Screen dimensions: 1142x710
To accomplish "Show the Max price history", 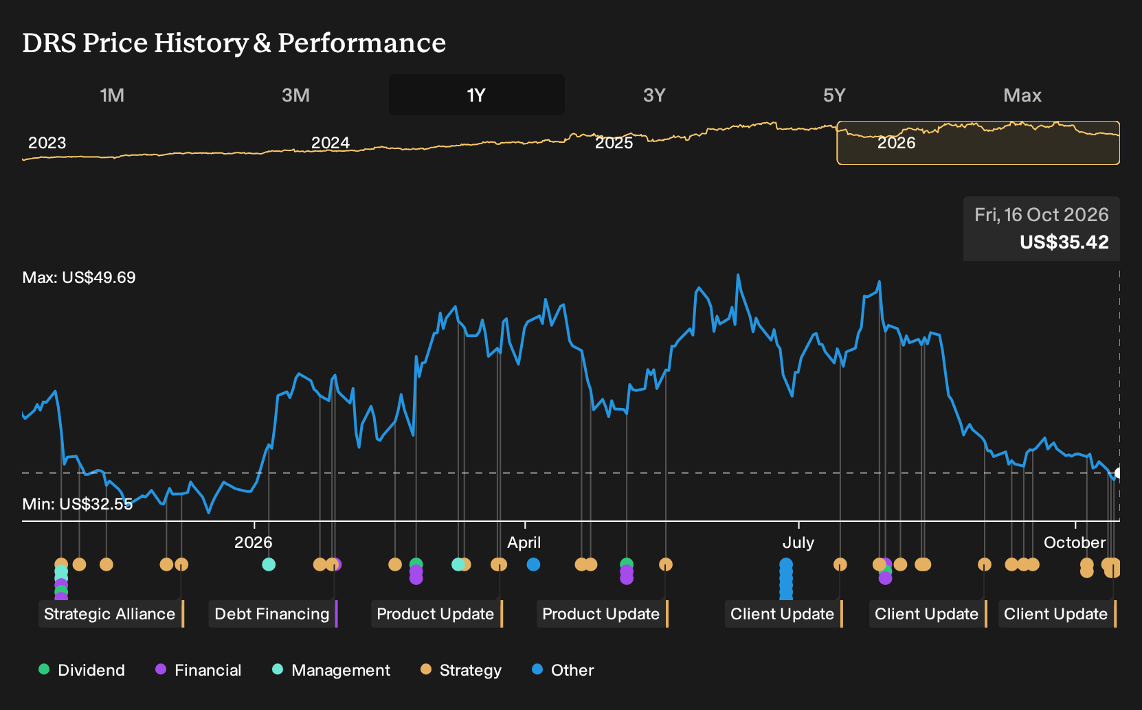I will pos(1022,95).
